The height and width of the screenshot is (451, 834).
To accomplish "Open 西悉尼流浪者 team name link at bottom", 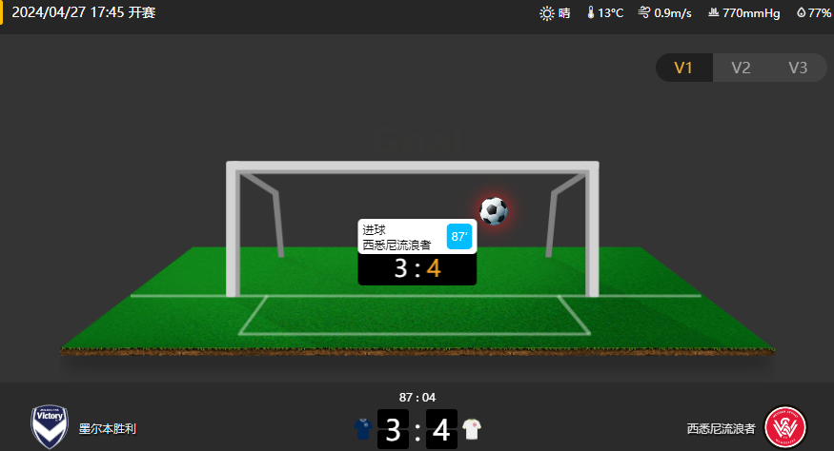I will pyautogui.click(x=721, y=429).
